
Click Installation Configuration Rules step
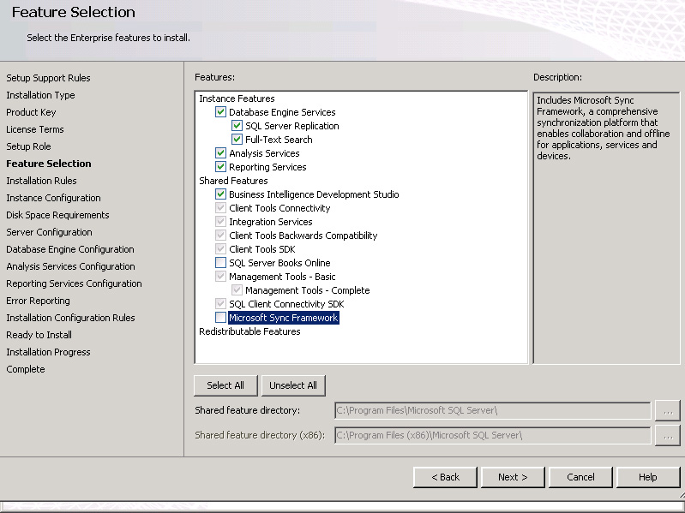70,318
